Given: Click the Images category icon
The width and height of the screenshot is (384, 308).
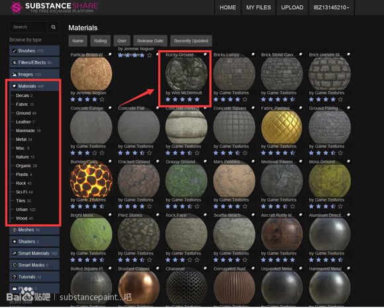Looking at the screenshot, I should [x=15, y=74].
